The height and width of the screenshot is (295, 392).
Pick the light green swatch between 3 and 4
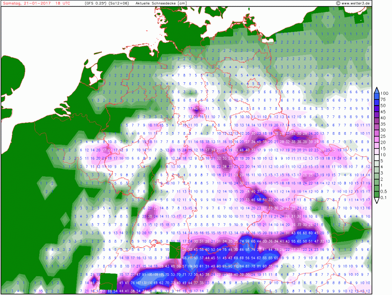click(377, 170)
